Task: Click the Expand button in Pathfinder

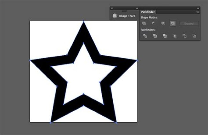Action: (x=189, y=24)
